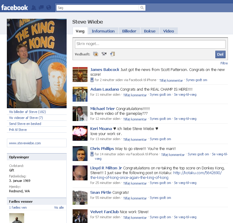The image size is (233, 223).
Task: Click 'Tilføj kommentar' on Chris Phillips' post
Action: point(173,155)
